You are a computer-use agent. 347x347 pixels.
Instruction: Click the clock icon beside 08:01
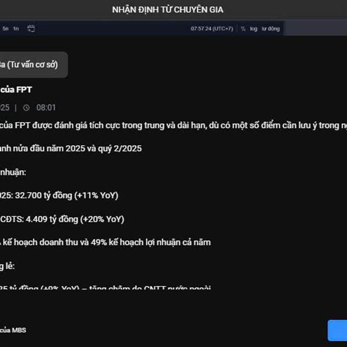27,108
